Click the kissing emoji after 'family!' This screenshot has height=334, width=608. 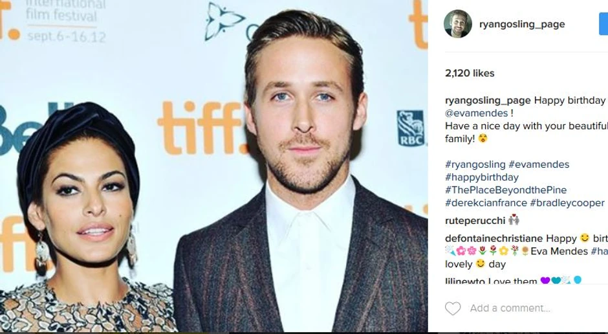[483, 139]
